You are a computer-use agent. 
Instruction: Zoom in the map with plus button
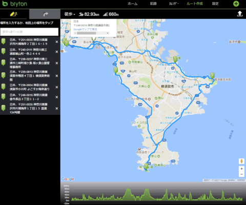pyautogui.click(x=241, y=169)
